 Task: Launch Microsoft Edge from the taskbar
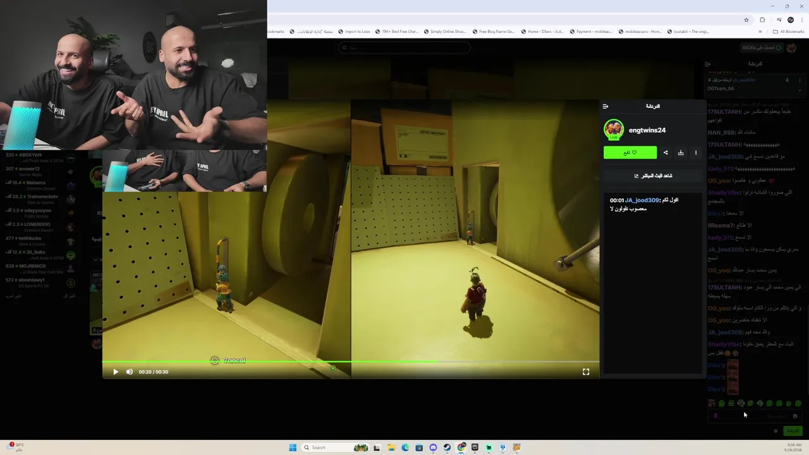pyautogui.click(x=405, y=447)
